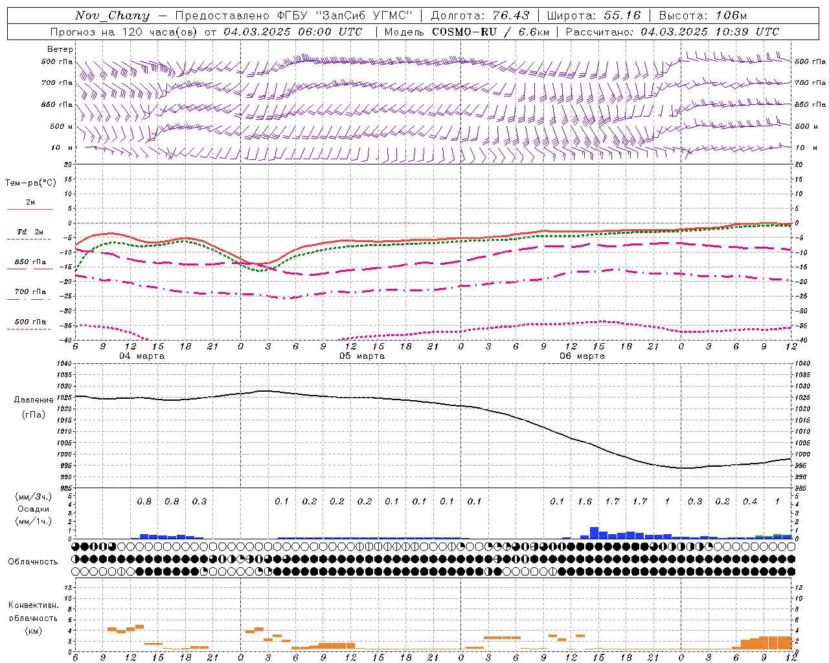Click '700 гПа' entry in temperature legend

30,292
